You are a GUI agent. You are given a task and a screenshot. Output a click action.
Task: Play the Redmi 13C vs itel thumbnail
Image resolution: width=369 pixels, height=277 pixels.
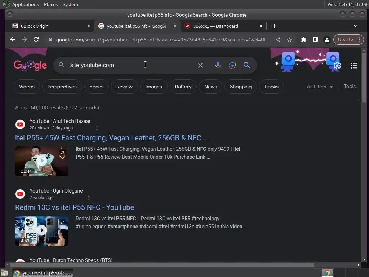tap(42, 231)
